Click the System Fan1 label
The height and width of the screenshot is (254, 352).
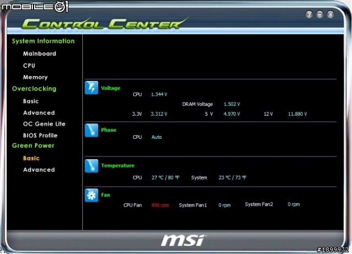(193, 205)
